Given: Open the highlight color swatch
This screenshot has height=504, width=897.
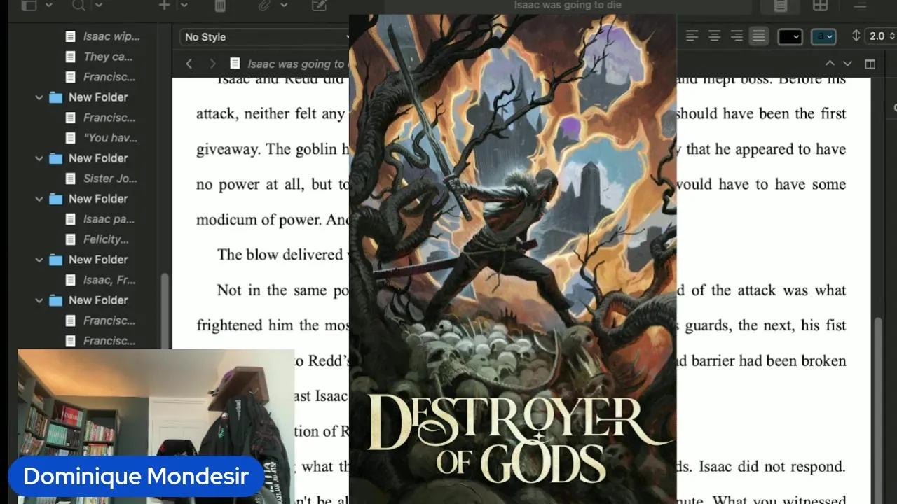Looking at the screenshot, I should tap(823, 36).
